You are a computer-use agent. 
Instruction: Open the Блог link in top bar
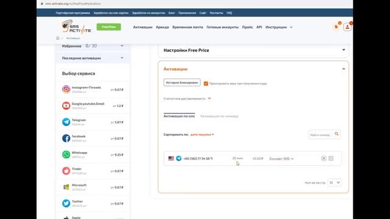pos(172,13)
